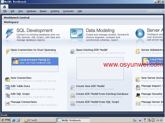Click the Open Existing EER Model icon
Image resolution: width=165 pixels, height=123 pixels.
pyautogui.click(x=73, y=52)
